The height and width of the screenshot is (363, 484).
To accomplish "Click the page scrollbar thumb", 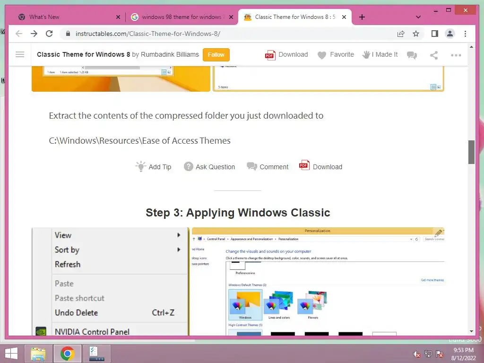I will coord(471,152).
